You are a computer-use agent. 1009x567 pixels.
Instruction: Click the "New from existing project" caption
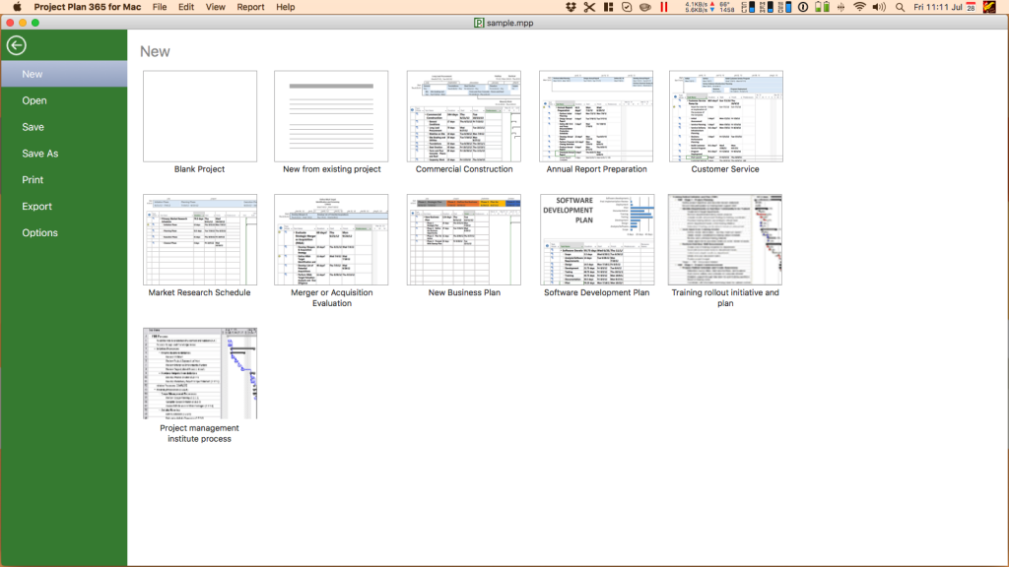point(332,169)
